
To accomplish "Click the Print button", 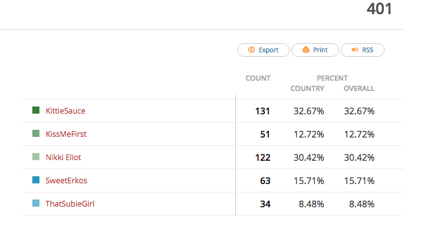I will click(315, 50).
